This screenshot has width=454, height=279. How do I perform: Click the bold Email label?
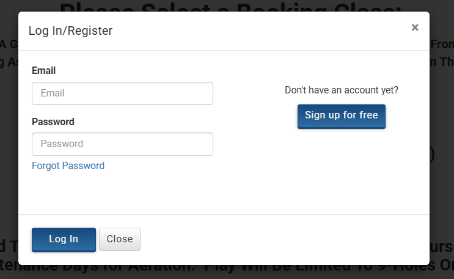43,71
